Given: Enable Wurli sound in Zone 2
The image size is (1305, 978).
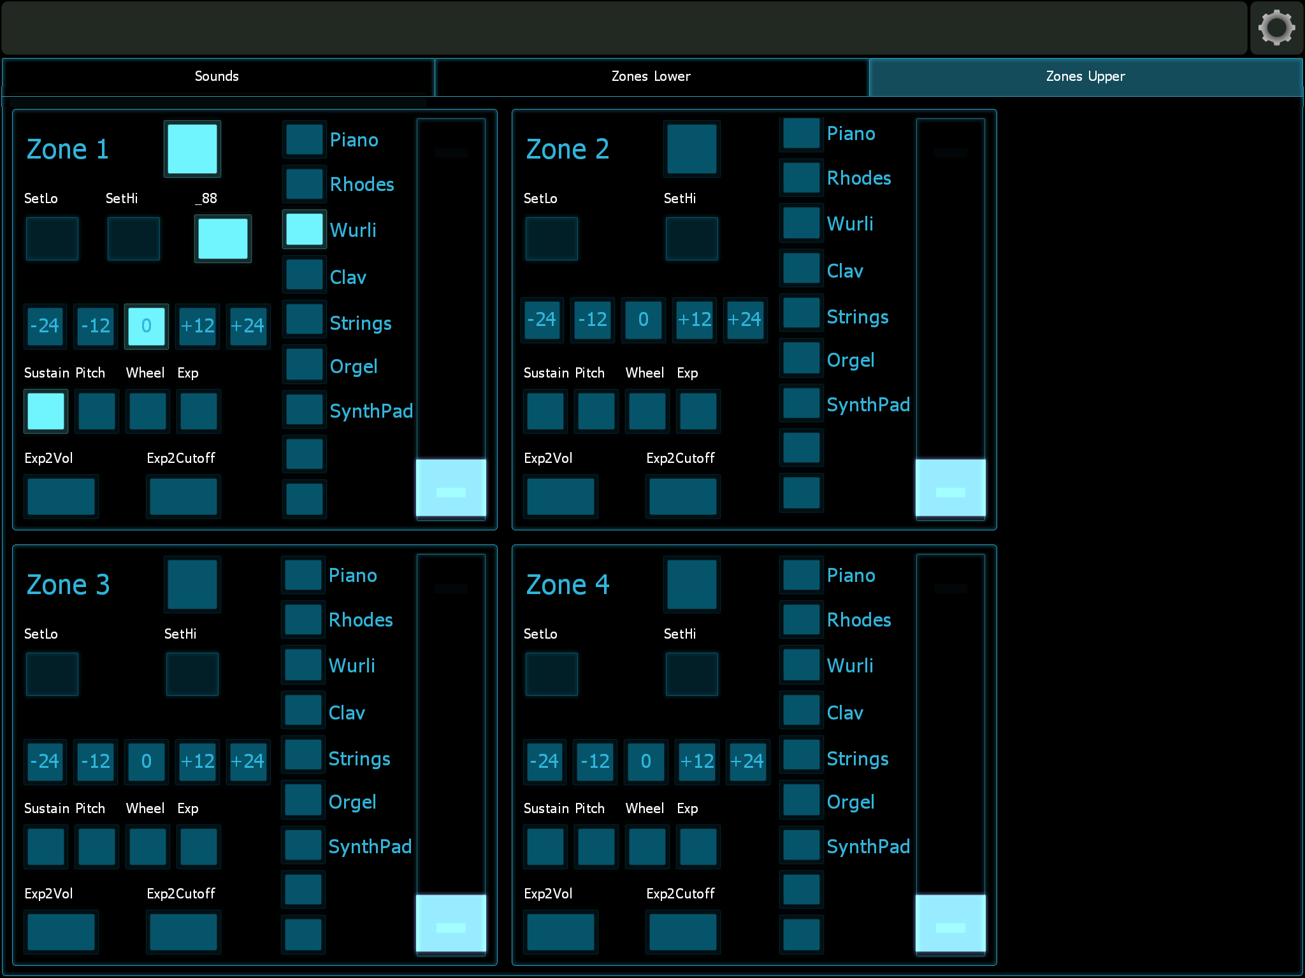Looking at the screenshot, I should pyautogui.click(x=802, y=223).
